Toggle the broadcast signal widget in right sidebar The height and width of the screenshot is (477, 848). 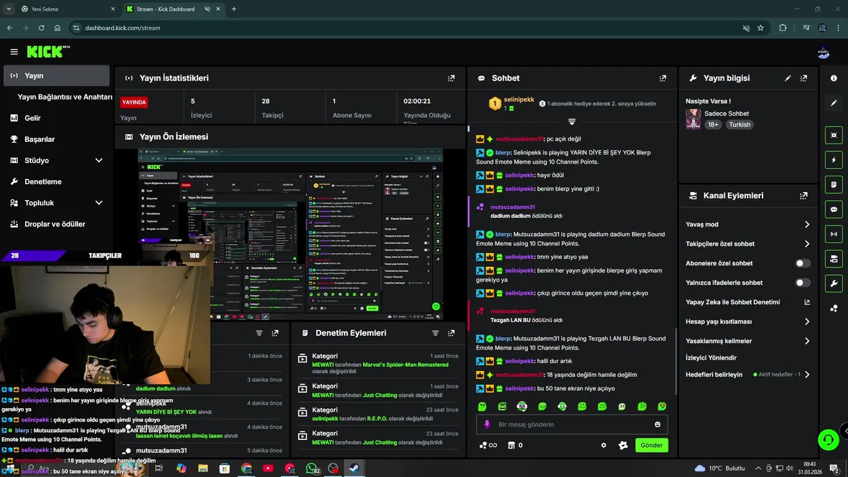pyautogui.click(x=833, y=234)
